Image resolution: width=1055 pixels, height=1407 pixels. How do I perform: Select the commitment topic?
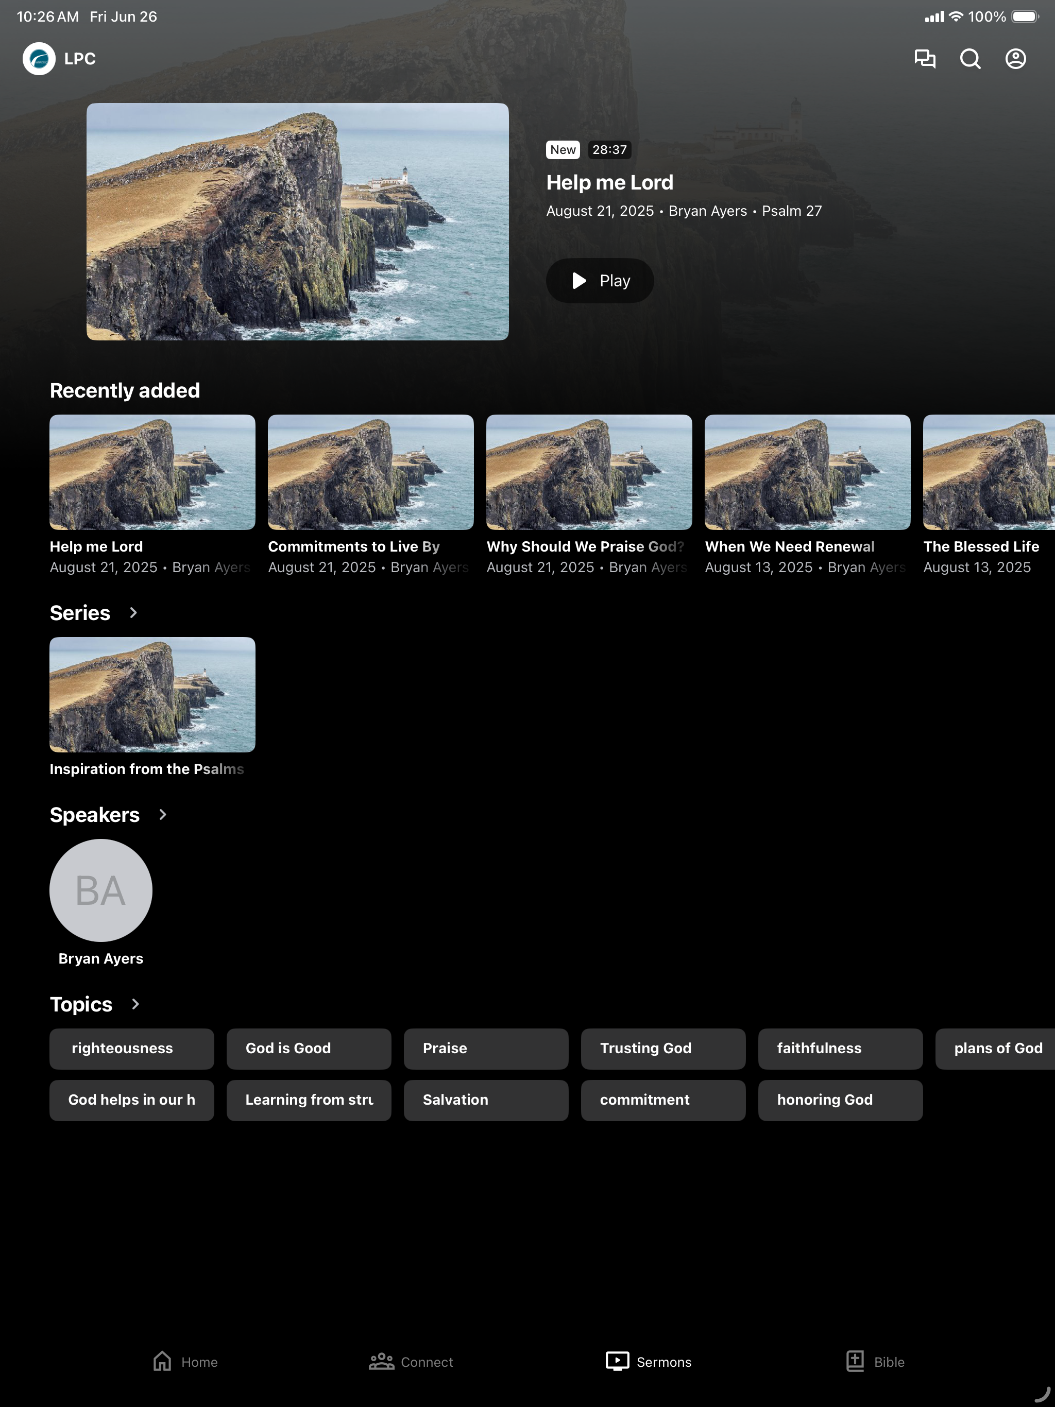click(663, 1100)
